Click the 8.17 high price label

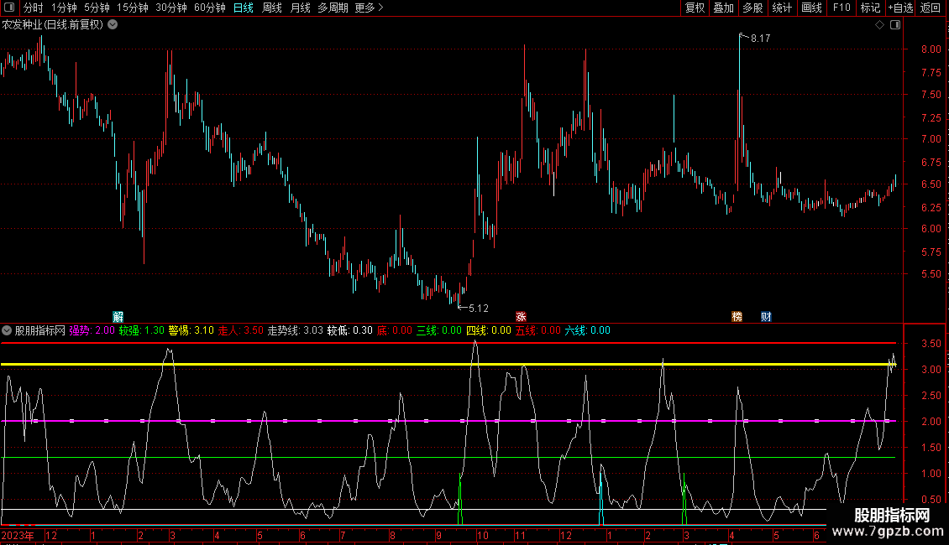[760, 39]
